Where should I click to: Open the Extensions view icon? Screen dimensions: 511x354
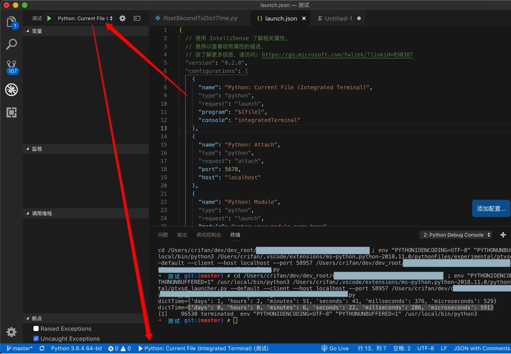point(11,112)
